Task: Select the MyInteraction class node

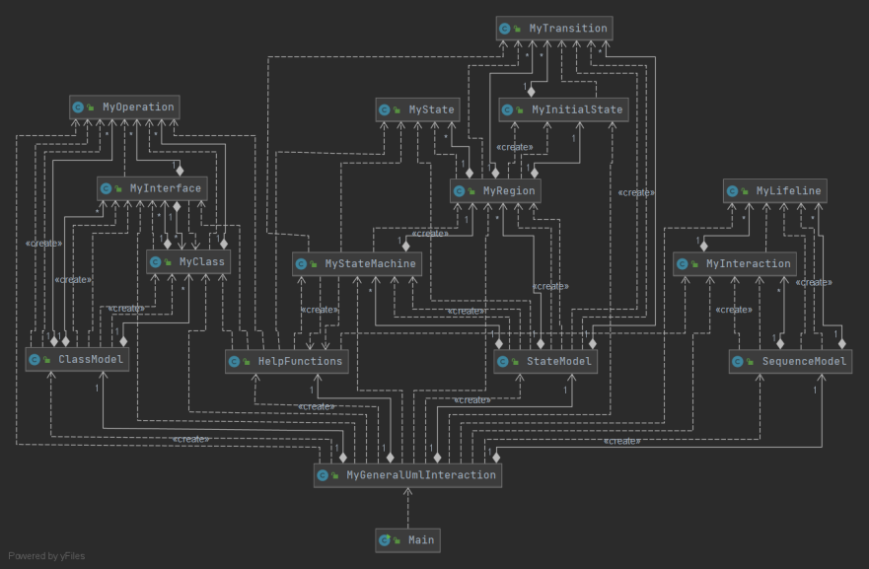Action: tap(735, 263)
